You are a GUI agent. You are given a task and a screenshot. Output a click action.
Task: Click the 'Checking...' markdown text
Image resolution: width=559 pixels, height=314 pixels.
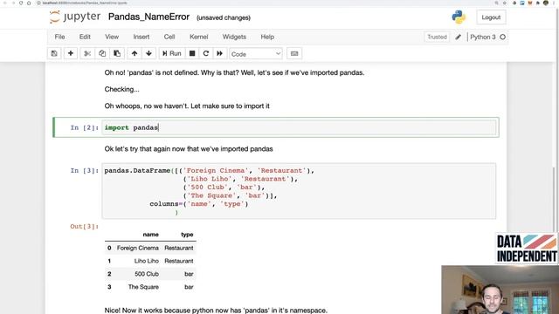coord(122,89)
